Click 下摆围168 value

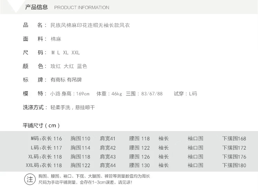coord(234,138)
